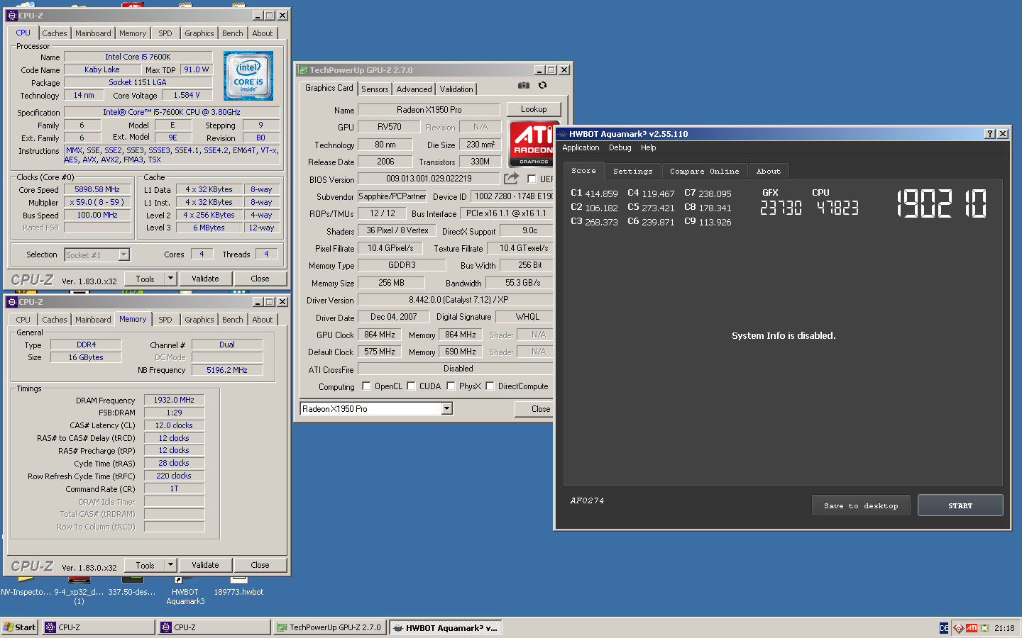Image resolution: width=1022 pixels, height=638 pixels.
Task: Click the BIOS share/export arrow icon in GPU-Z
Action: (x=511, y=179)
